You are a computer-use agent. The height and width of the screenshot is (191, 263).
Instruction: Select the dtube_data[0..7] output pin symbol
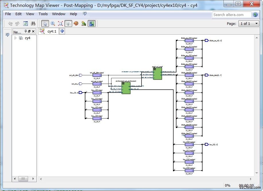point(207,75)
